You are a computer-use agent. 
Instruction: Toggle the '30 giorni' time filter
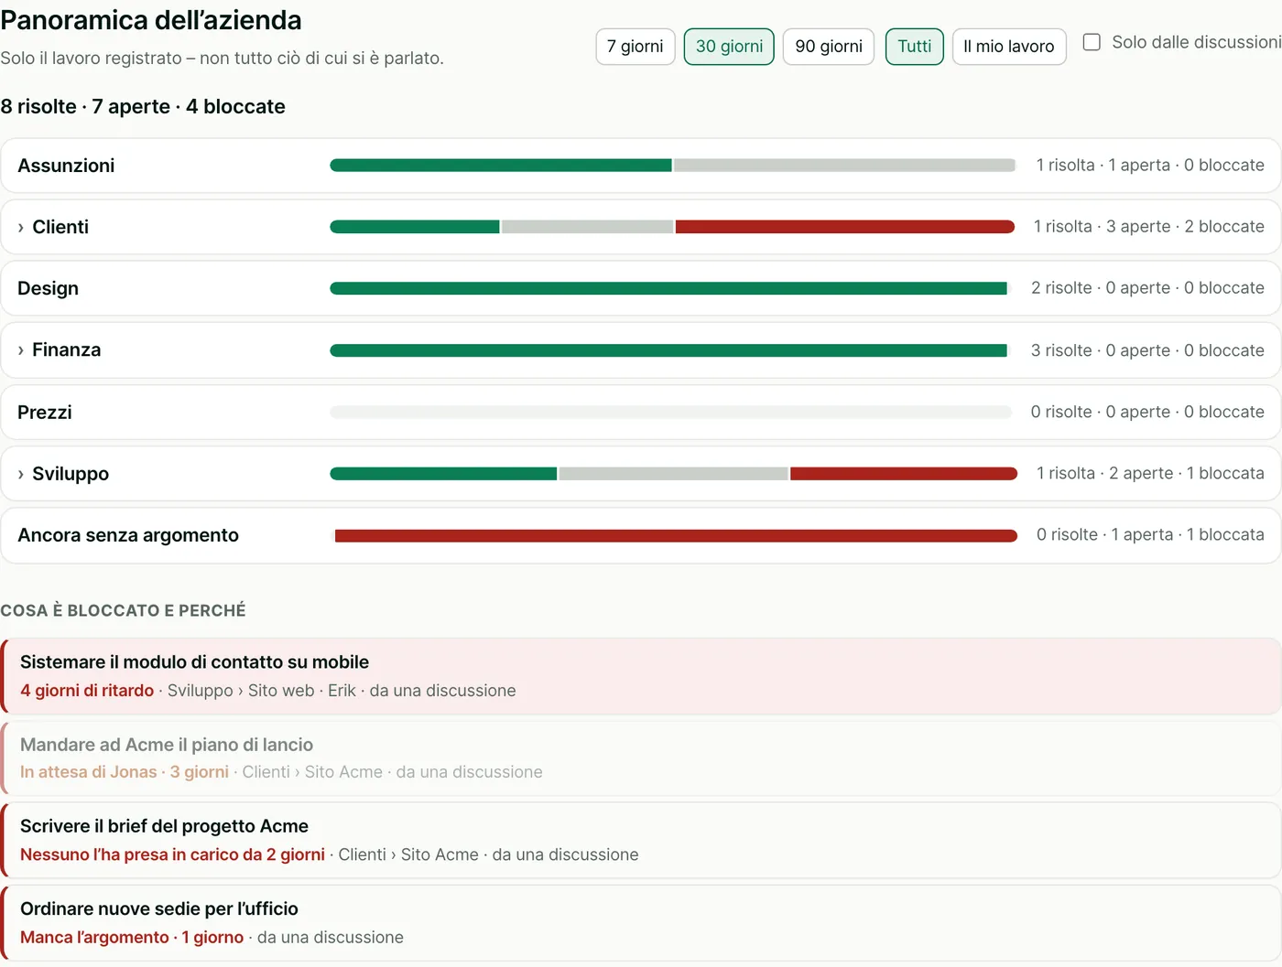(729, 47)
